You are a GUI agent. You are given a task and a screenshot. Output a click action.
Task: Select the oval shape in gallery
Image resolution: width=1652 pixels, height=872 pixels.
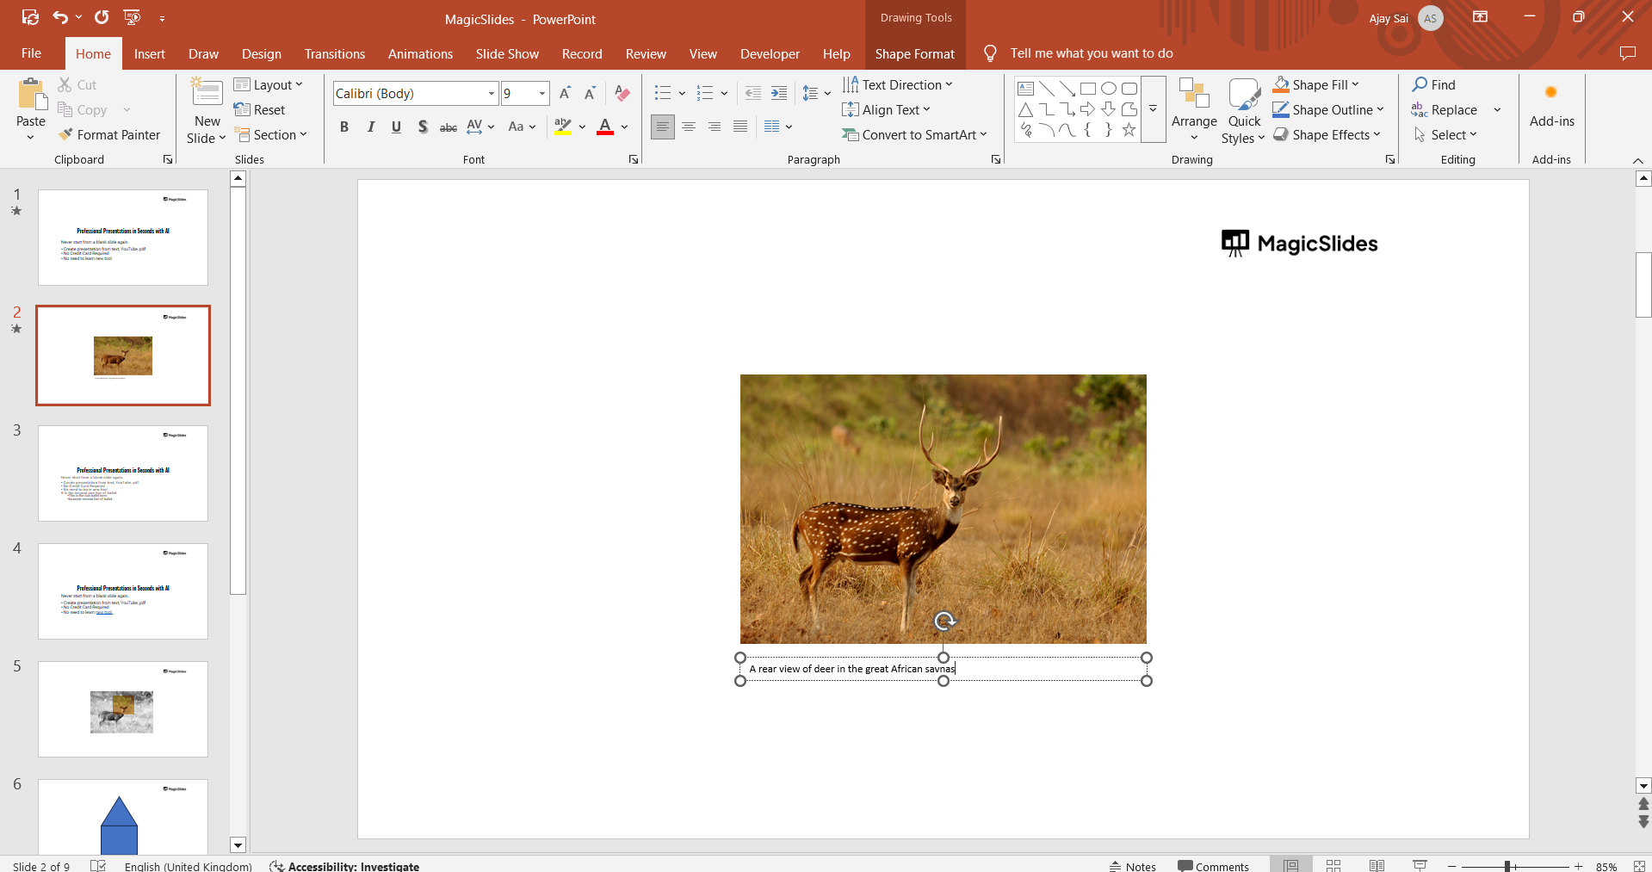1109,89
